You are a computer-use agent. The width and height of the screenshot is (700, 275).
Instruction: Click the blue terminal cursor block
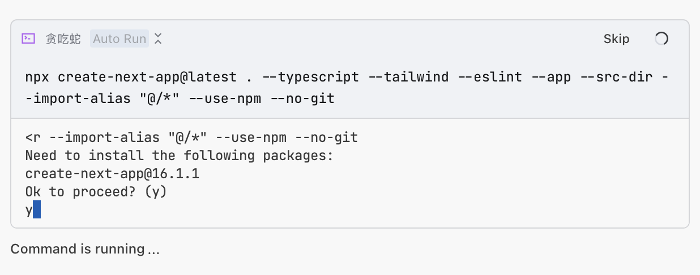37,210
